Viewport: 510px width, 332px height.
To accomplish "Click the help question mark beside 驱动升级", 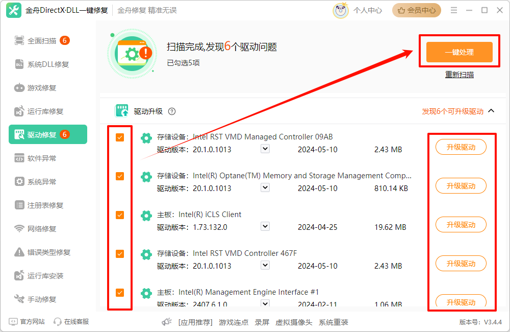I will [172, 111].
